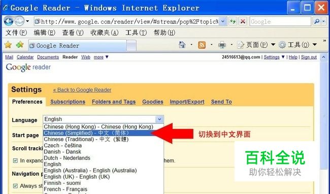Open the Mail link
This screenshot has height=194, width=330.
click(x=9, y=57)
